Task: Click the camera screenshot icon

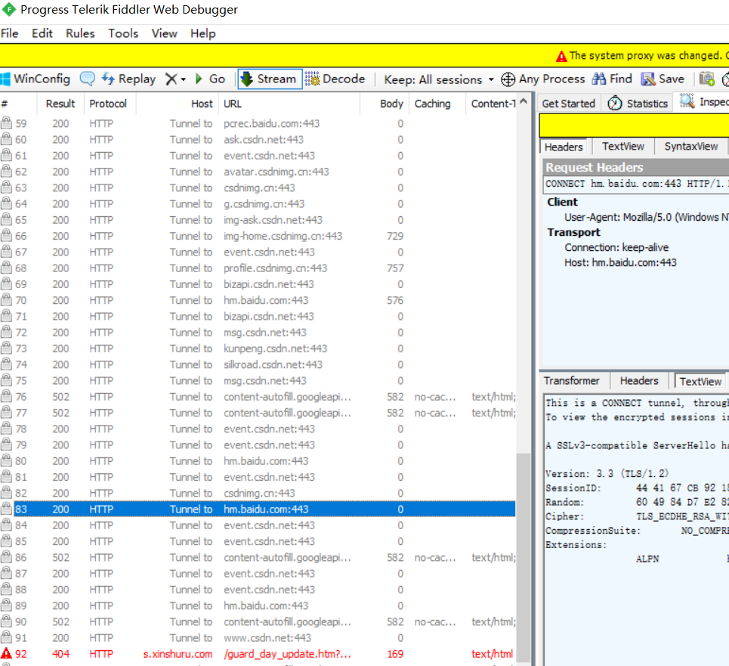Action: pyautogui.click(x=706, y=79)
